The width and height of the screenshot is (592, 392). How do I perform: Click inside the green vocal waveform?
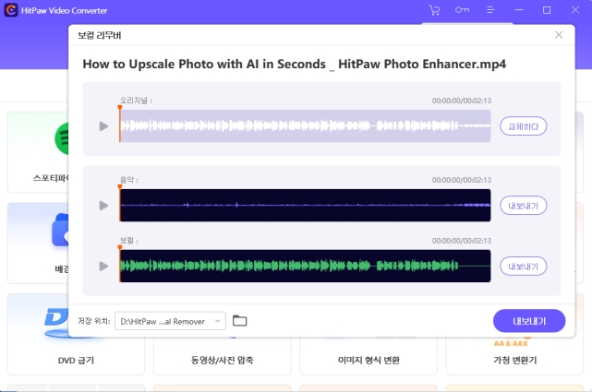[305, 267]
